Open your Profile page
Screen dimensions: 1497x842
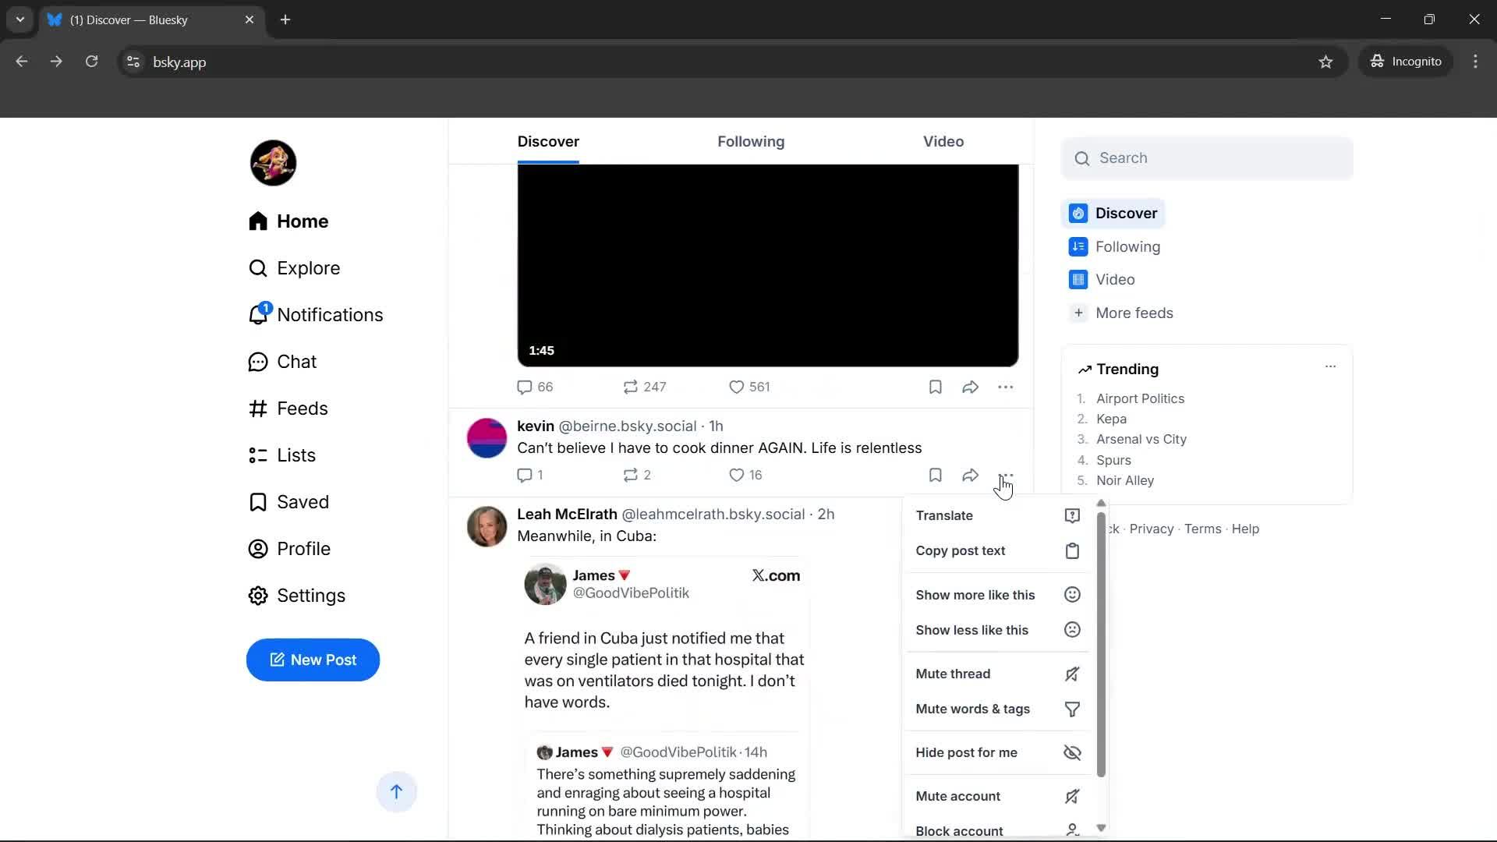(305, 549)
